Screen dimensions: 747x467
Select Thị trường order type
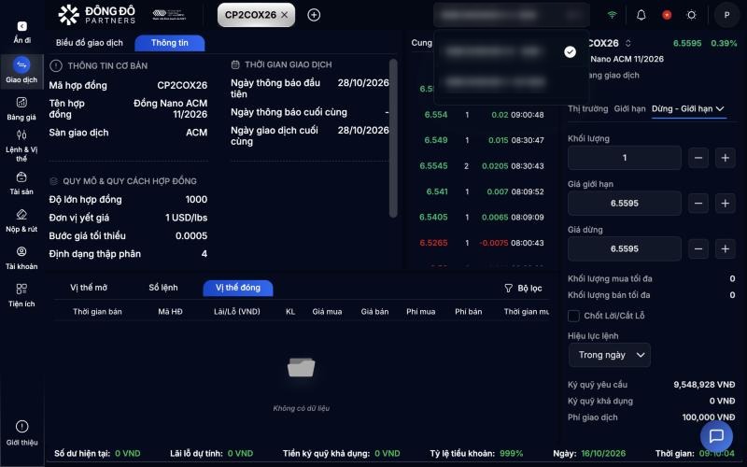tap(588, 108)
